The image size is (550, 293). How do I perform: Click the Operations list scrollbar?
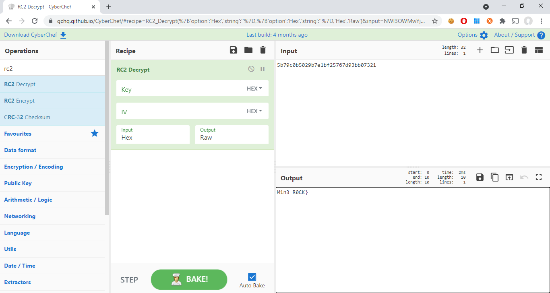(x=107, y=128)
